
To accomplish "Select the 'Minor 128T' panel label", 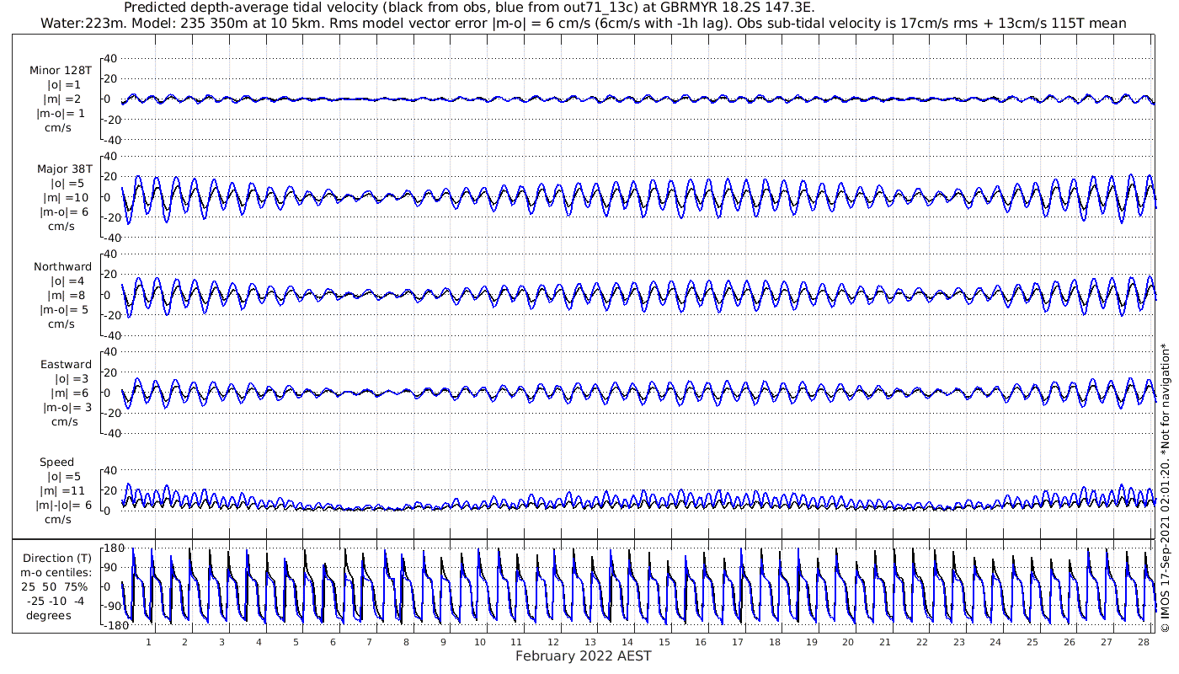I will (x=60, y=70).
